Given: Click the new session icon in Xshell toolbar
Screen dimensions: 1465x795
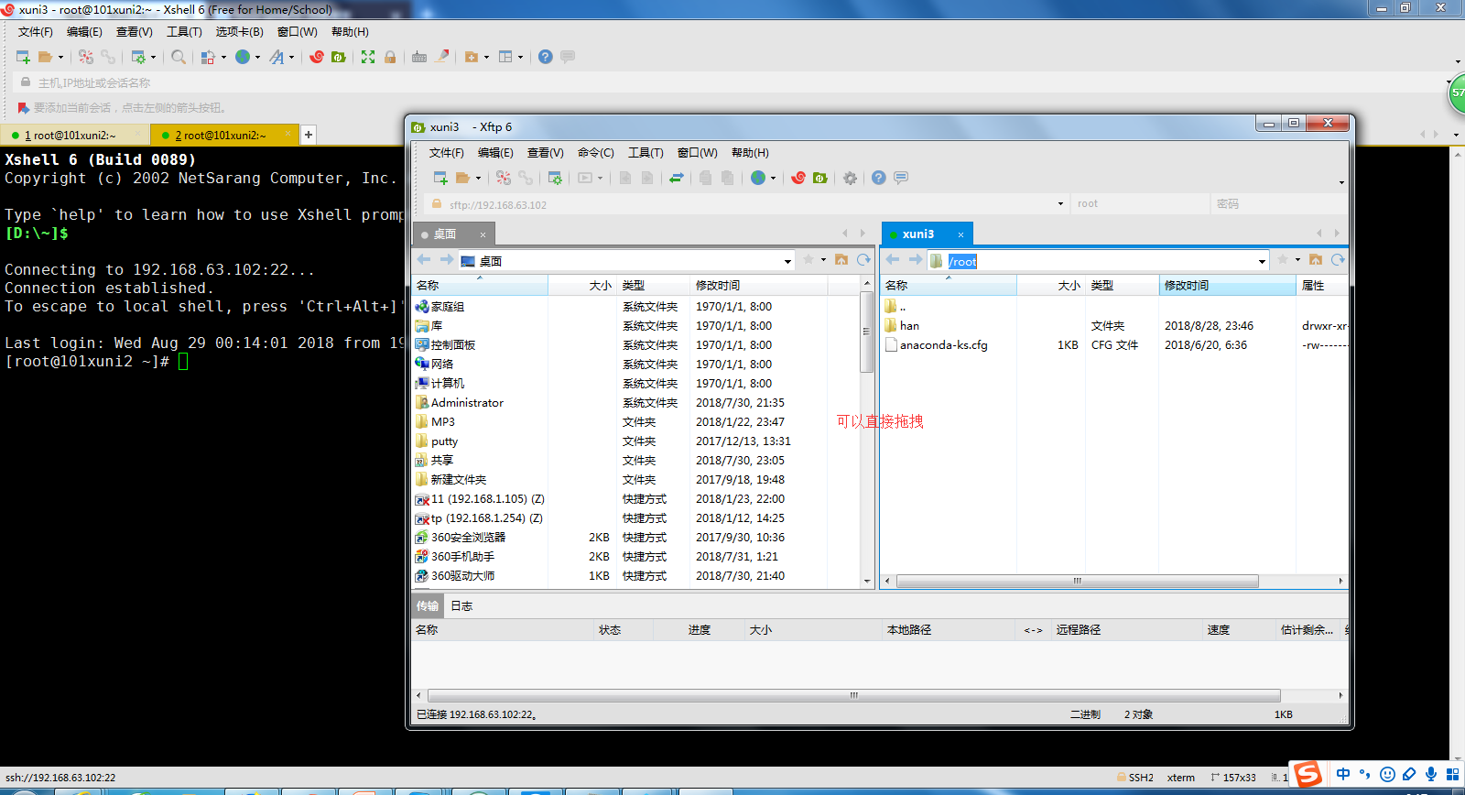Looking at the screenshot, I should [x=23, y=57].
